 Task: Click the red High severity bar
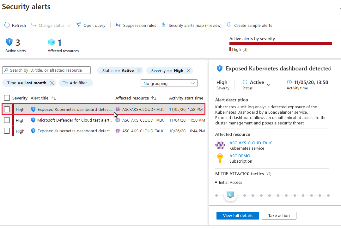click(281, 44)
